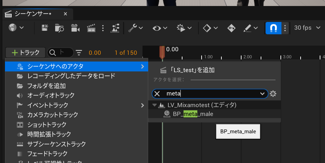Image resolution: width=325 pixels, height=163 pixels.
Task: Open the wrench Actions menu
Action: click(x=135, y=28)
